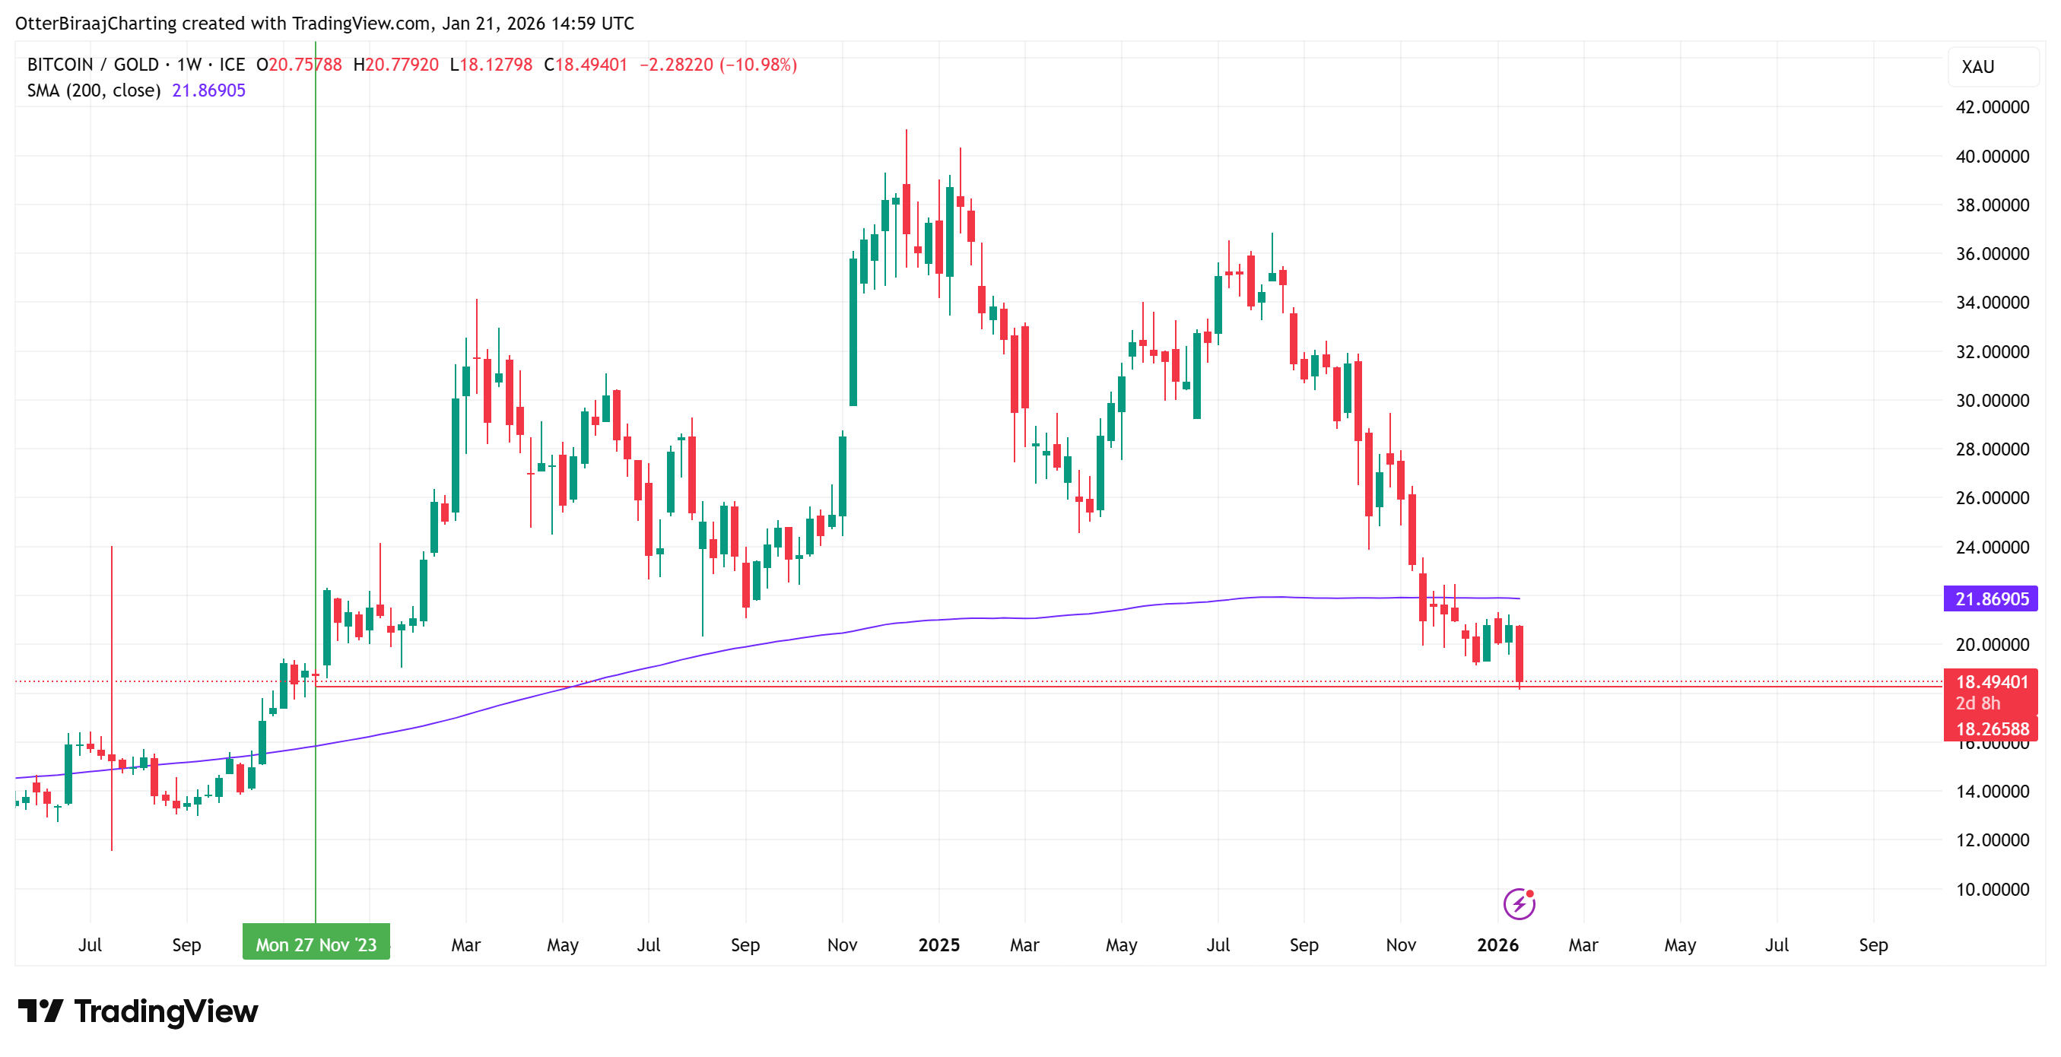Click the purple 21.86905 SMA price label
The height and width of the screenshot is (1057, 2061).
click(1990, 599)
